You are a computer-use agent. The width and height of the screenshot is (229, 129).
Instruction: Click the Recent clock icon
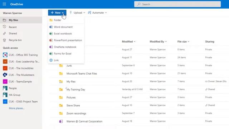5,27
